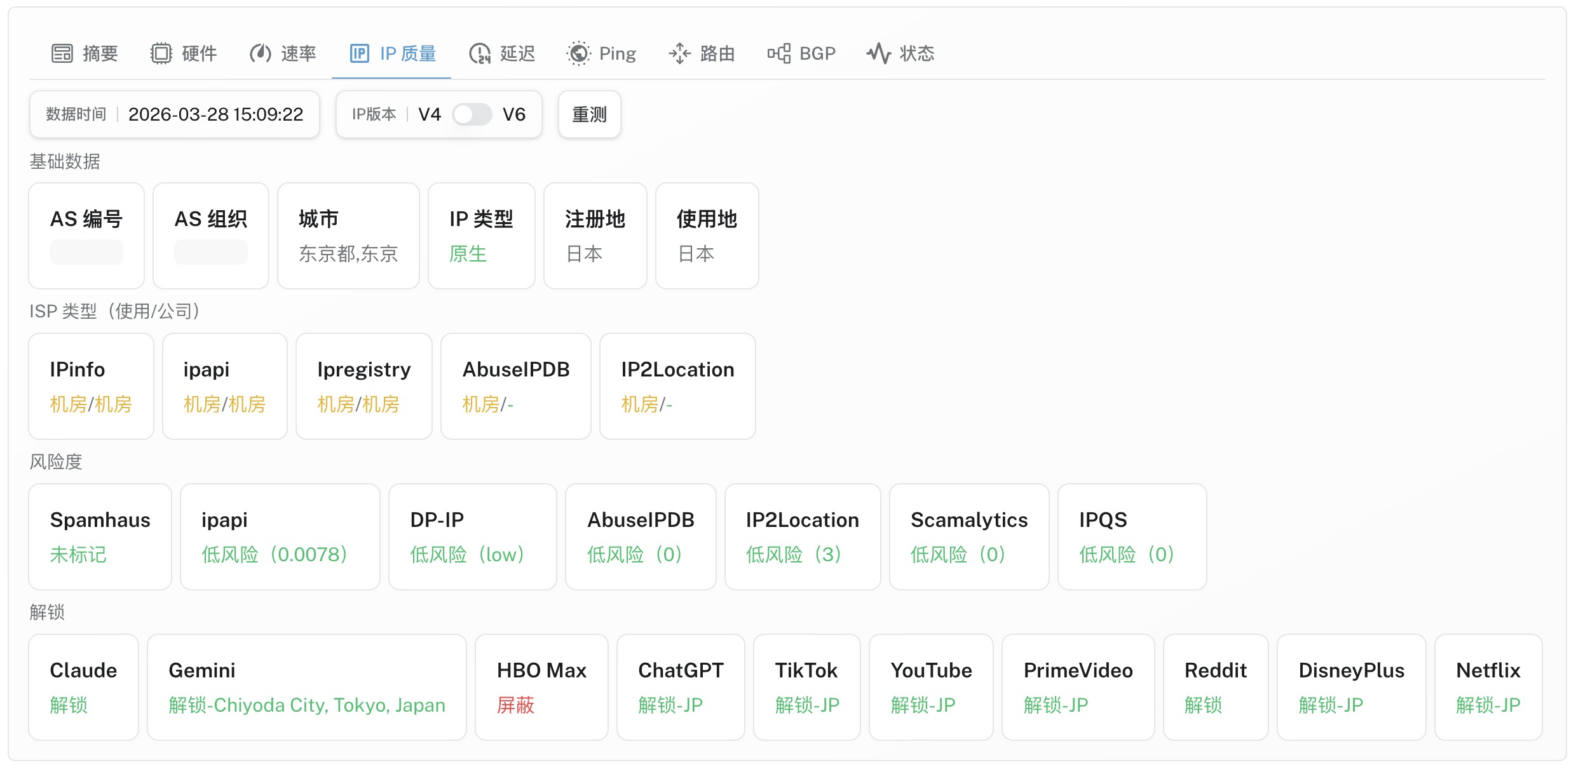Click the Reddit 解锁 card
1576x772 pixels.
click(1216, 688)
